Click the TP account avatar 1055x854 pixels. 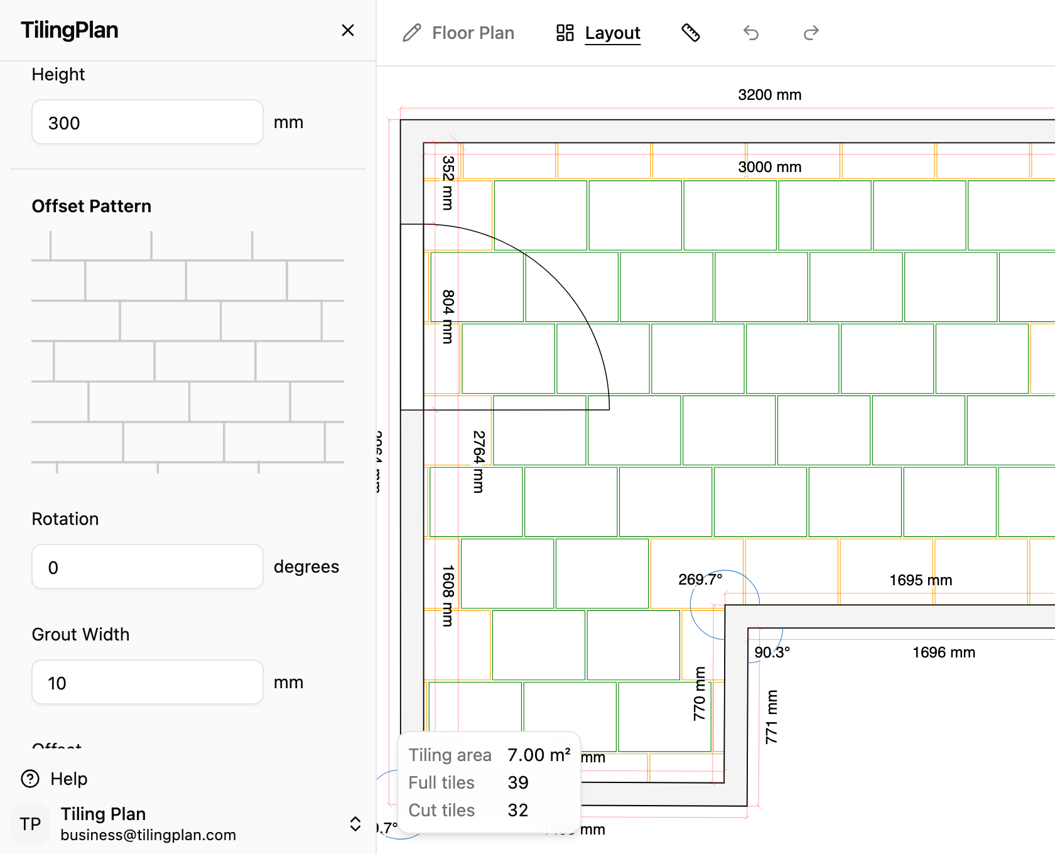[30, 824]
